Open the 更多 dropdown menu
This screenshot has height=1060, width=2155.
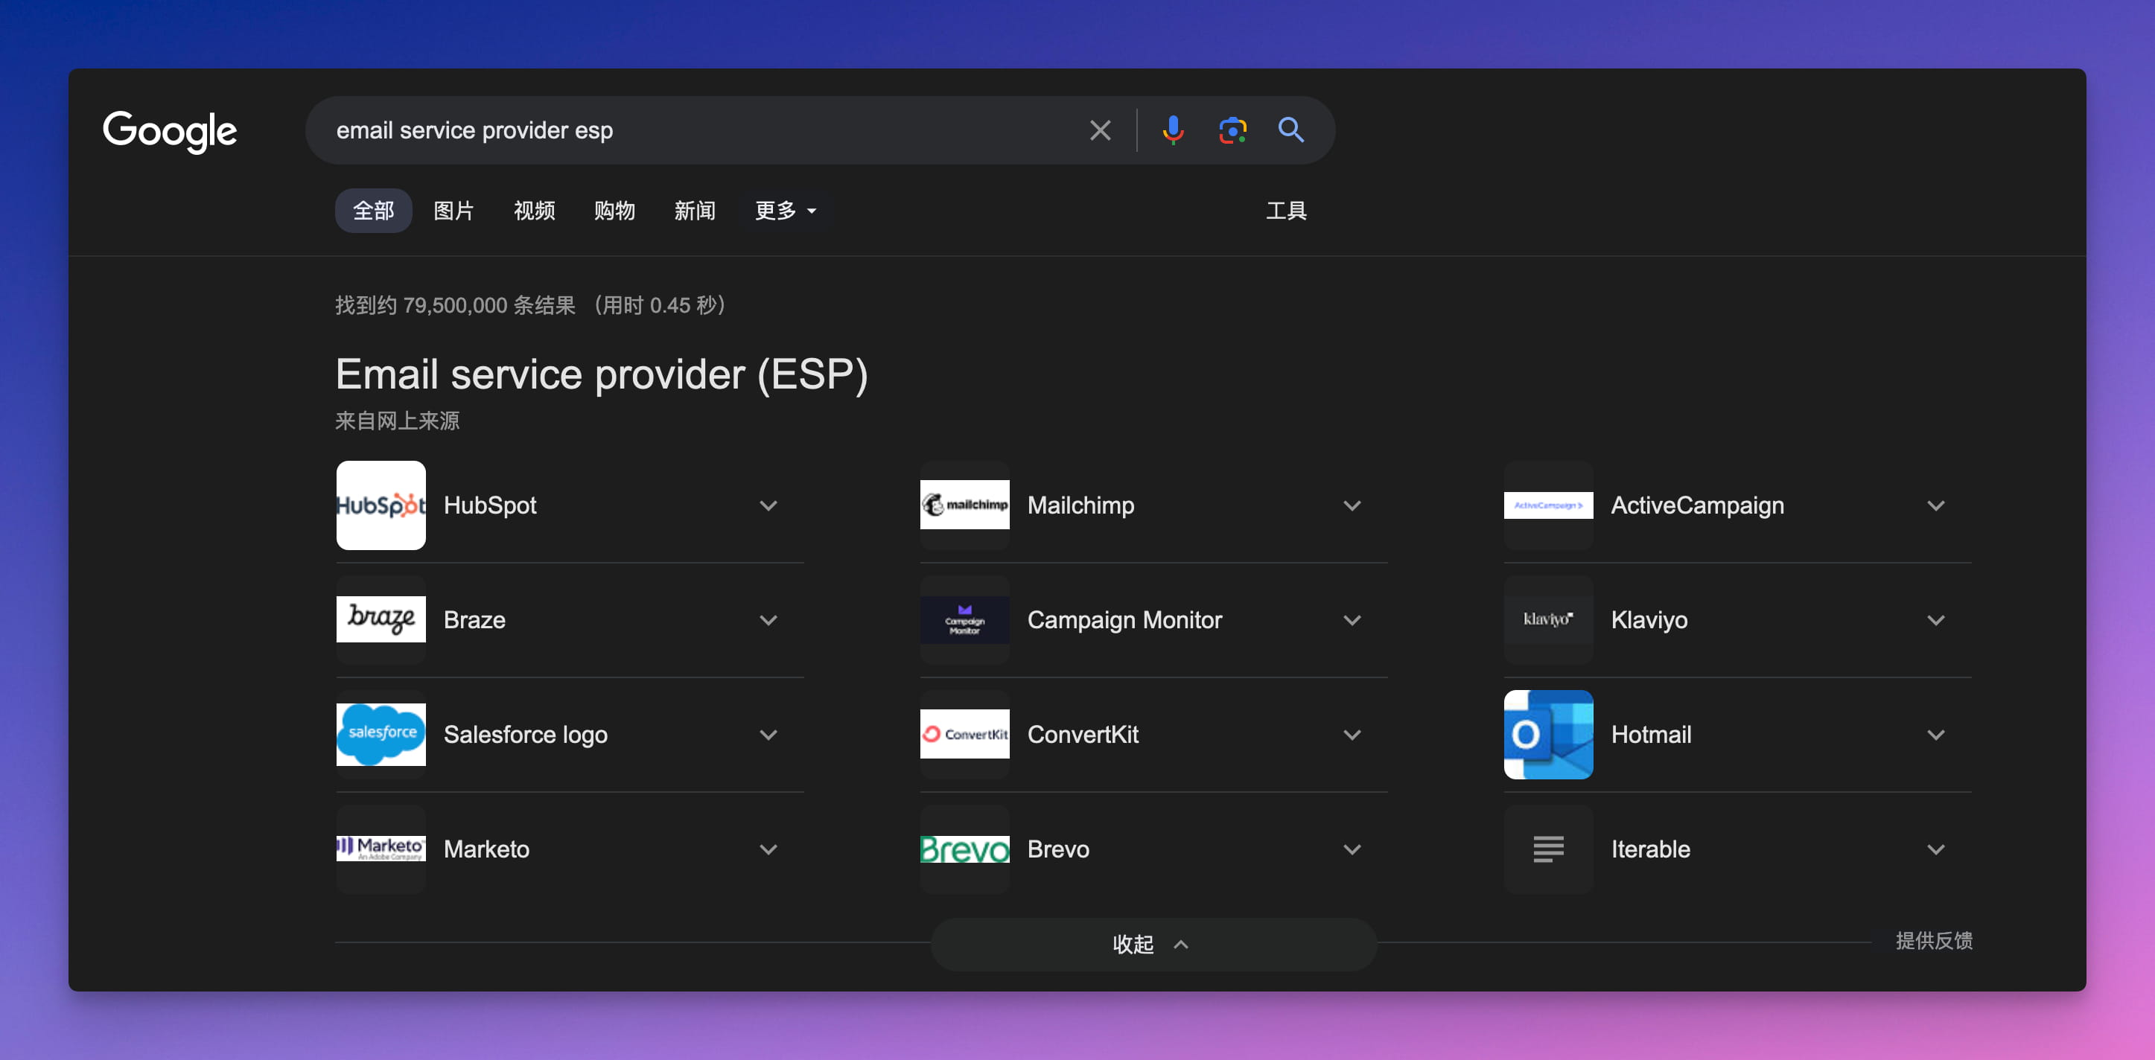(785, 211)
